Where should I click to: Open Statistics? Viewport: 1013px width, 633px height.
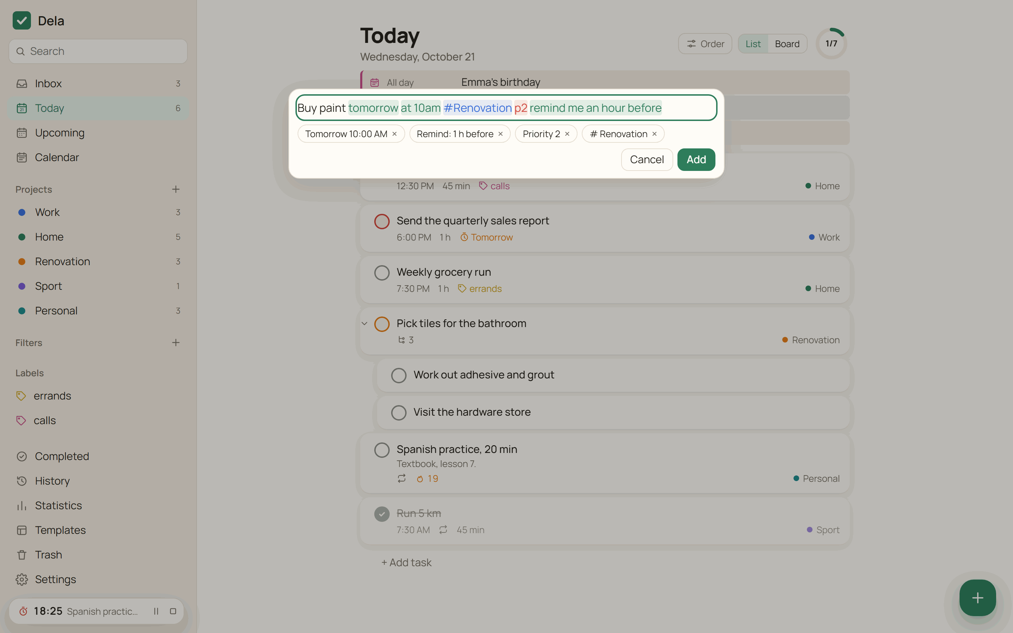(98, 505)
